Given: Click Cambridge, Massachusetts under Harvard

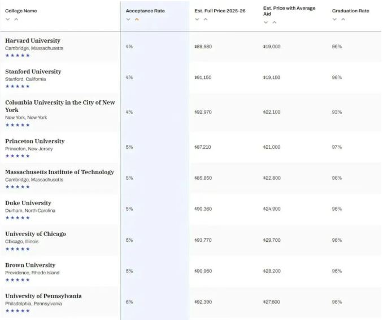Looking at the screenshot, I should coord(34,48).
